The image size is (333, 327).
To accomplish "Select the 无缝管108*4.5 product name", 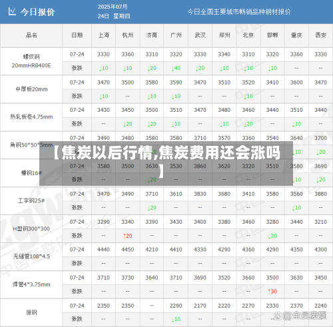I will tap(31, 256).
